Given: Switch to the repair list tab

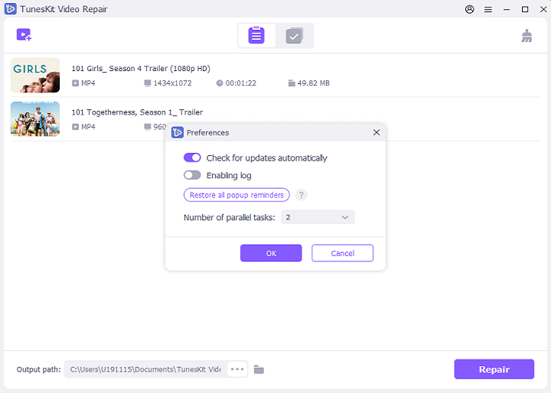Looking at the screenshot, I should pyautogui.click(x=256, y=35).
